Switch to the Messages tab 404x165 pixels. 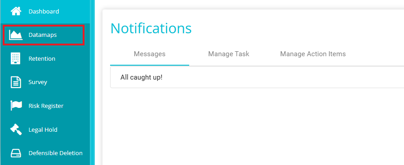(x=150, y=54)
